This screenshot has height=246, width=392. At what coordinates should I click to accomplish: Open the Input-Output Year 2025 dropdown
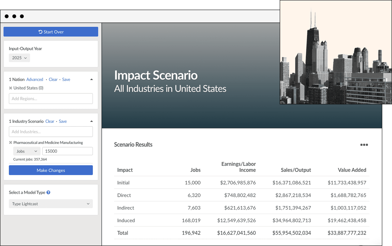pos(19,58)
